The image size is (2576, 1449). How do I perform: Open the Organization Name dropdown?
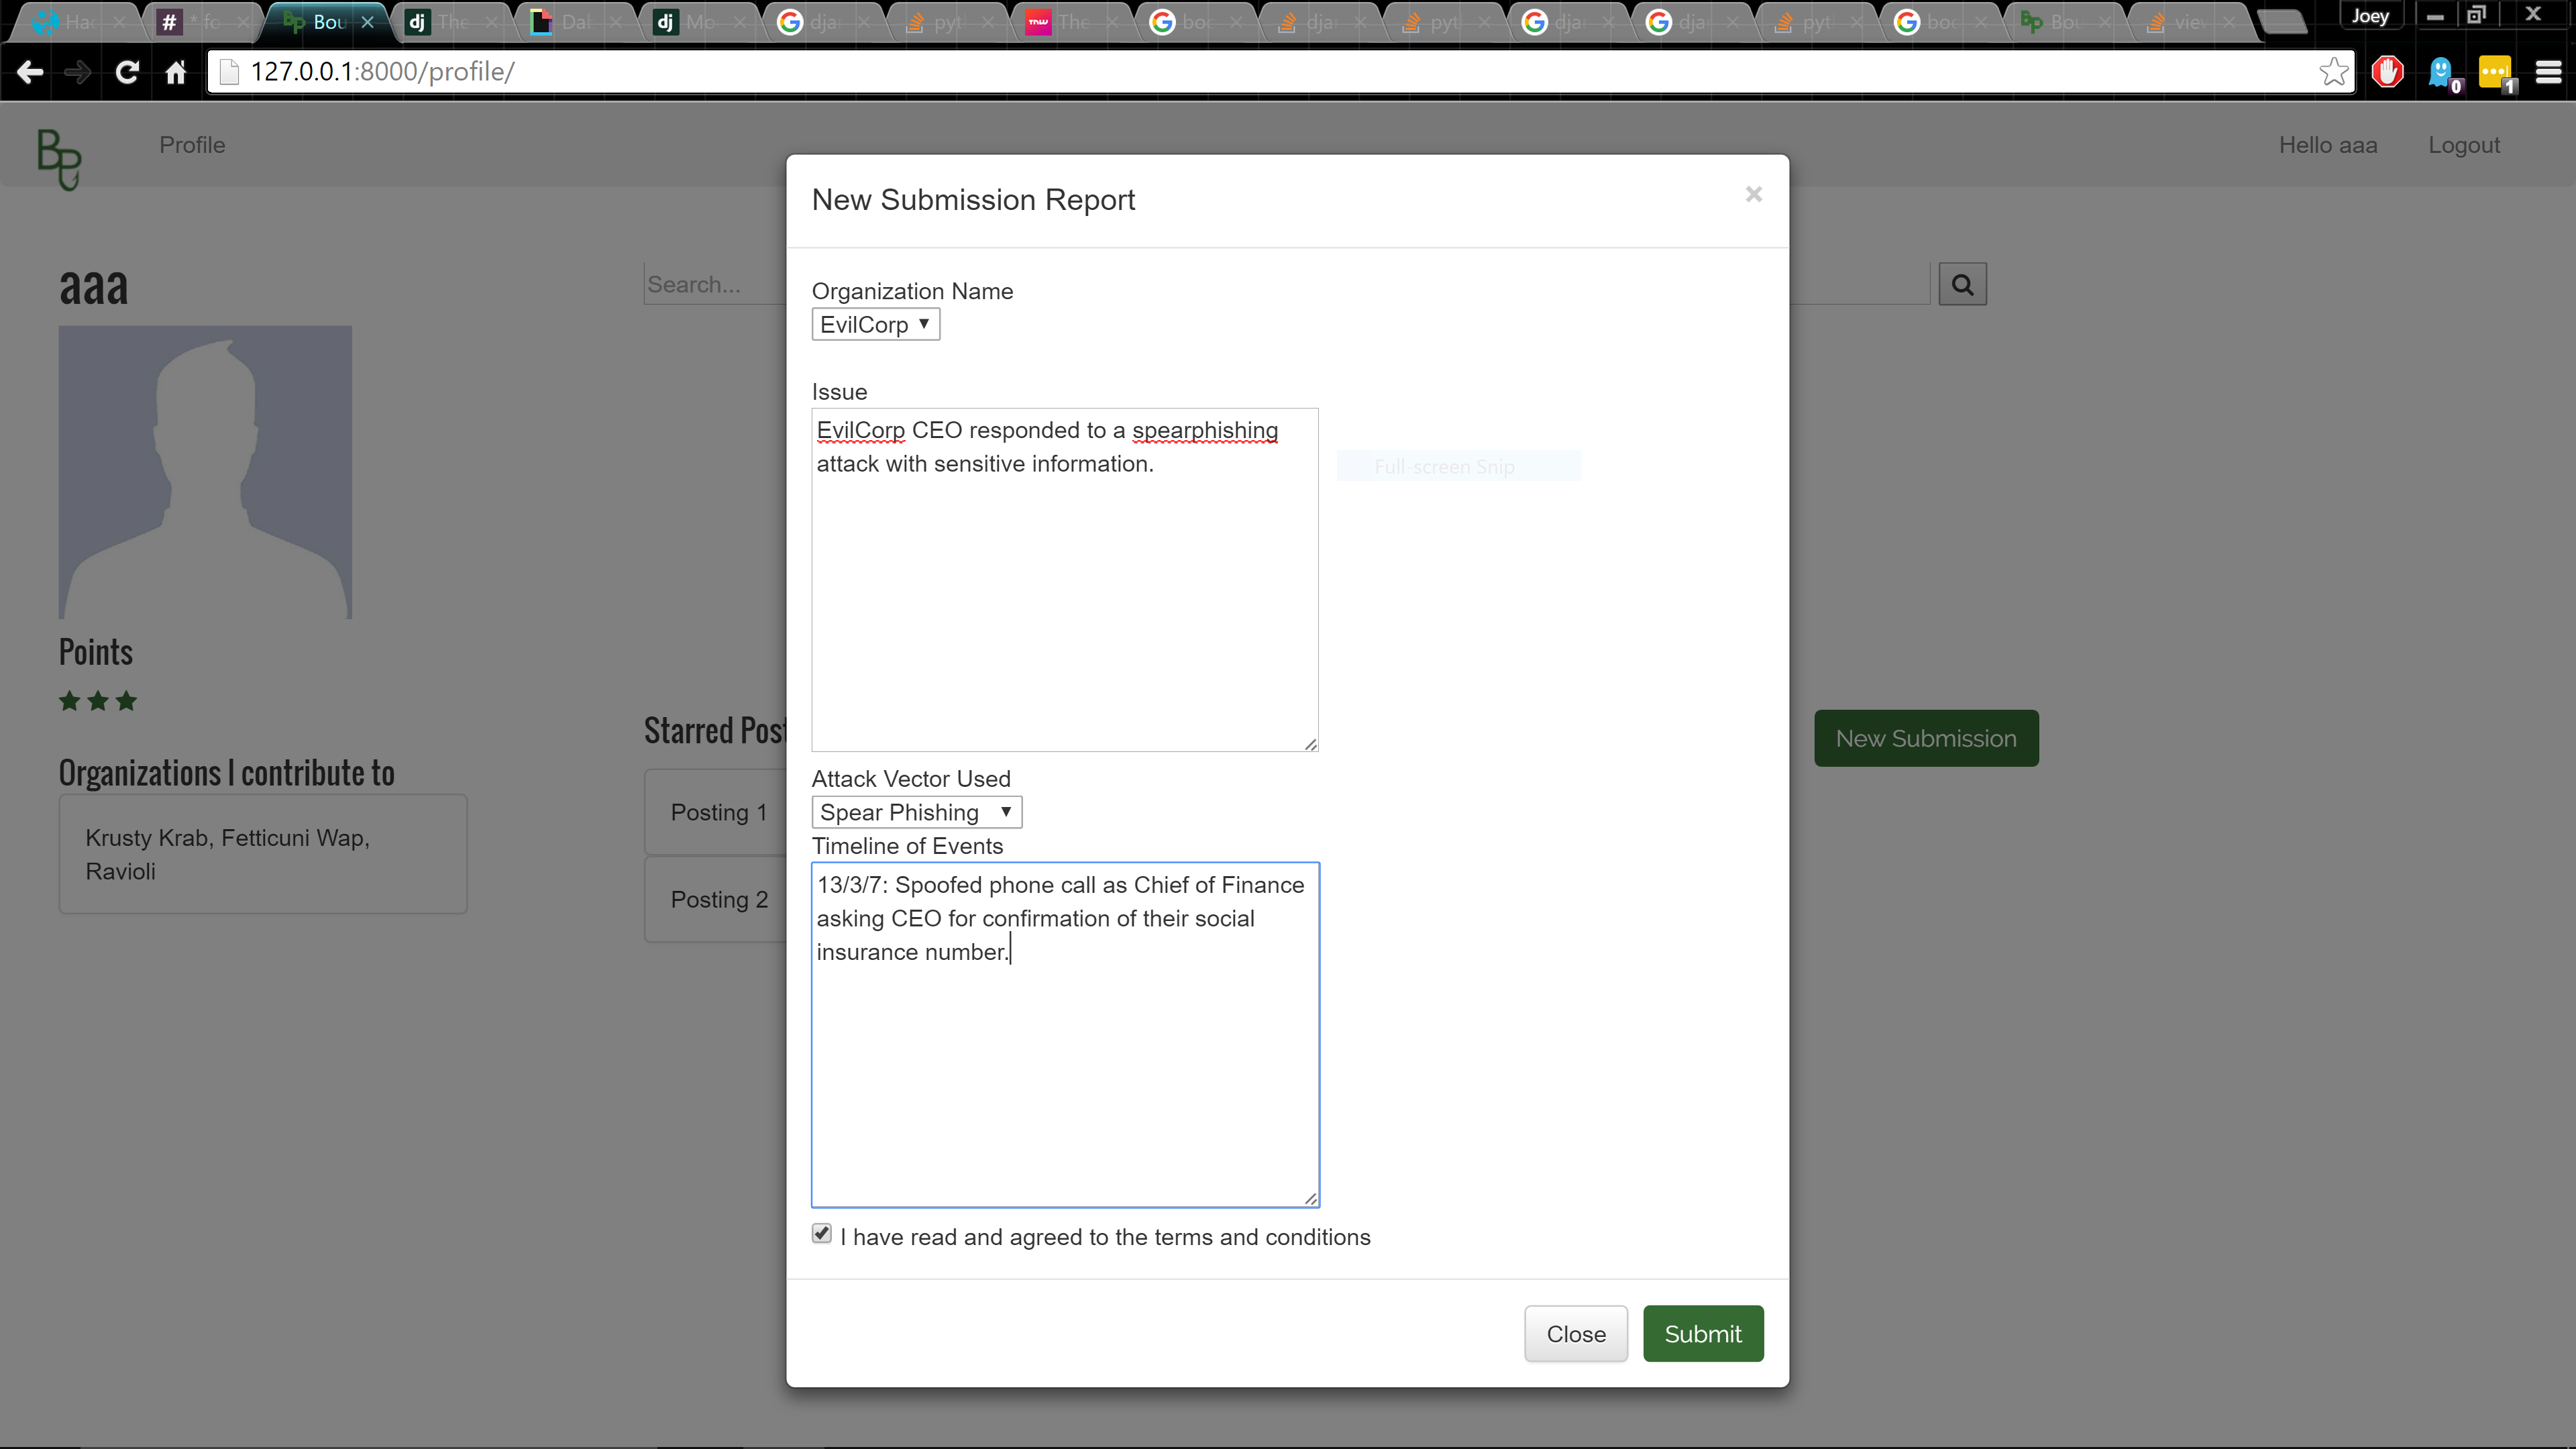click(x=875, y=325)
